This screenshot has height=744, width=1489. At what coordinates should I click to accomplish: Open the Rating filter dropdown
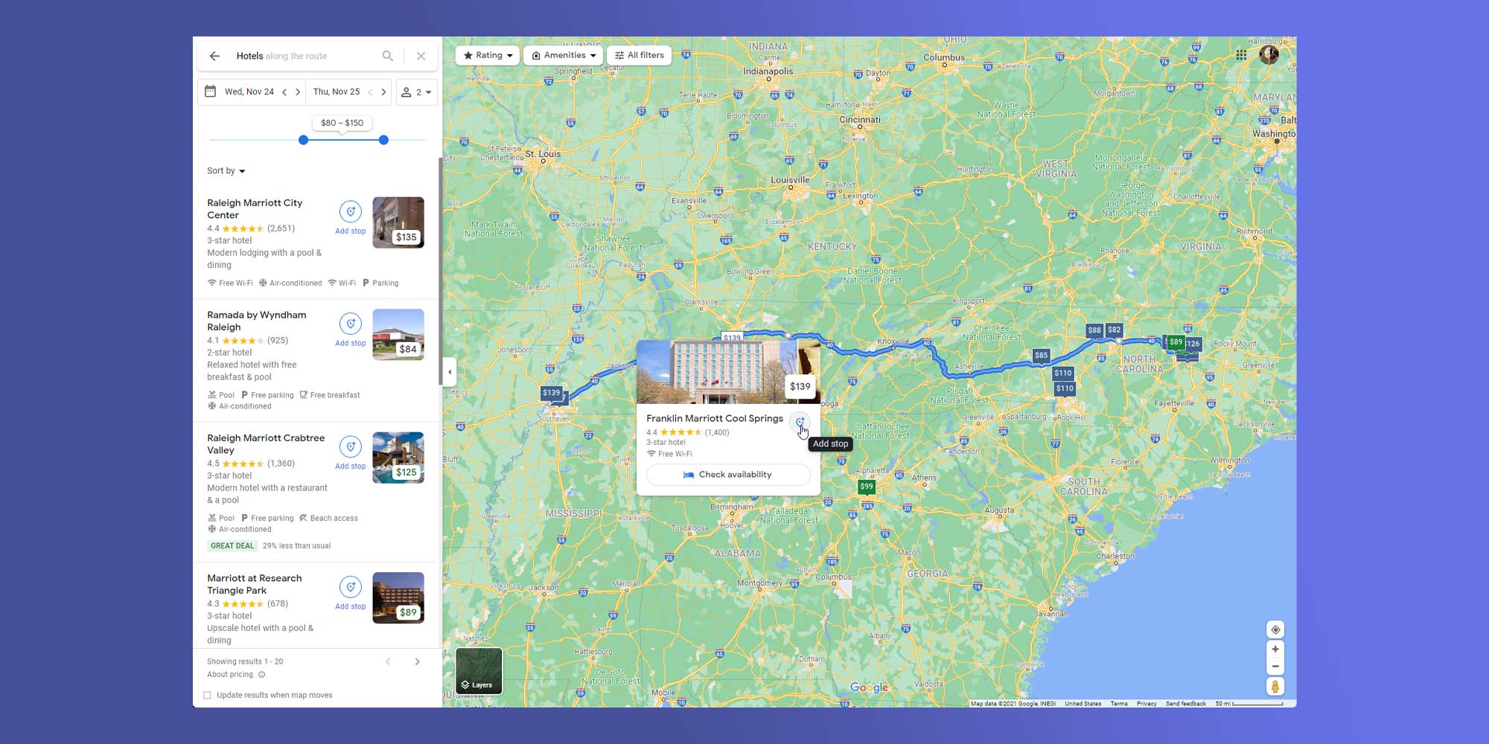pyautogui.click(x=487, y=54)
